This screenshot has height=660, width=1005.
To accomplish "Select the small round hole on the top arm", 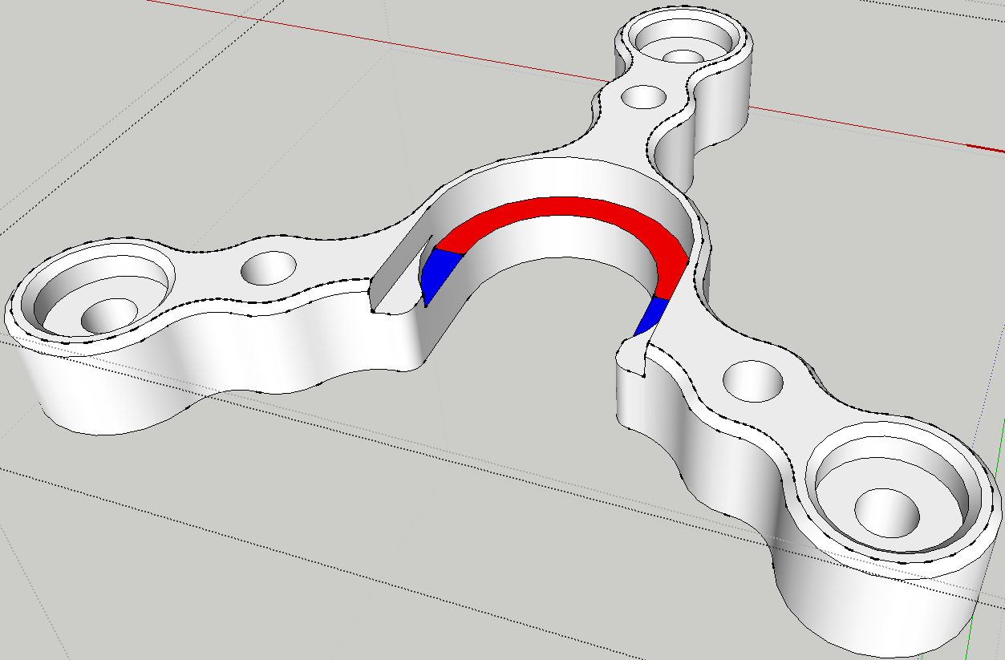I will click(x=643, y=97).
